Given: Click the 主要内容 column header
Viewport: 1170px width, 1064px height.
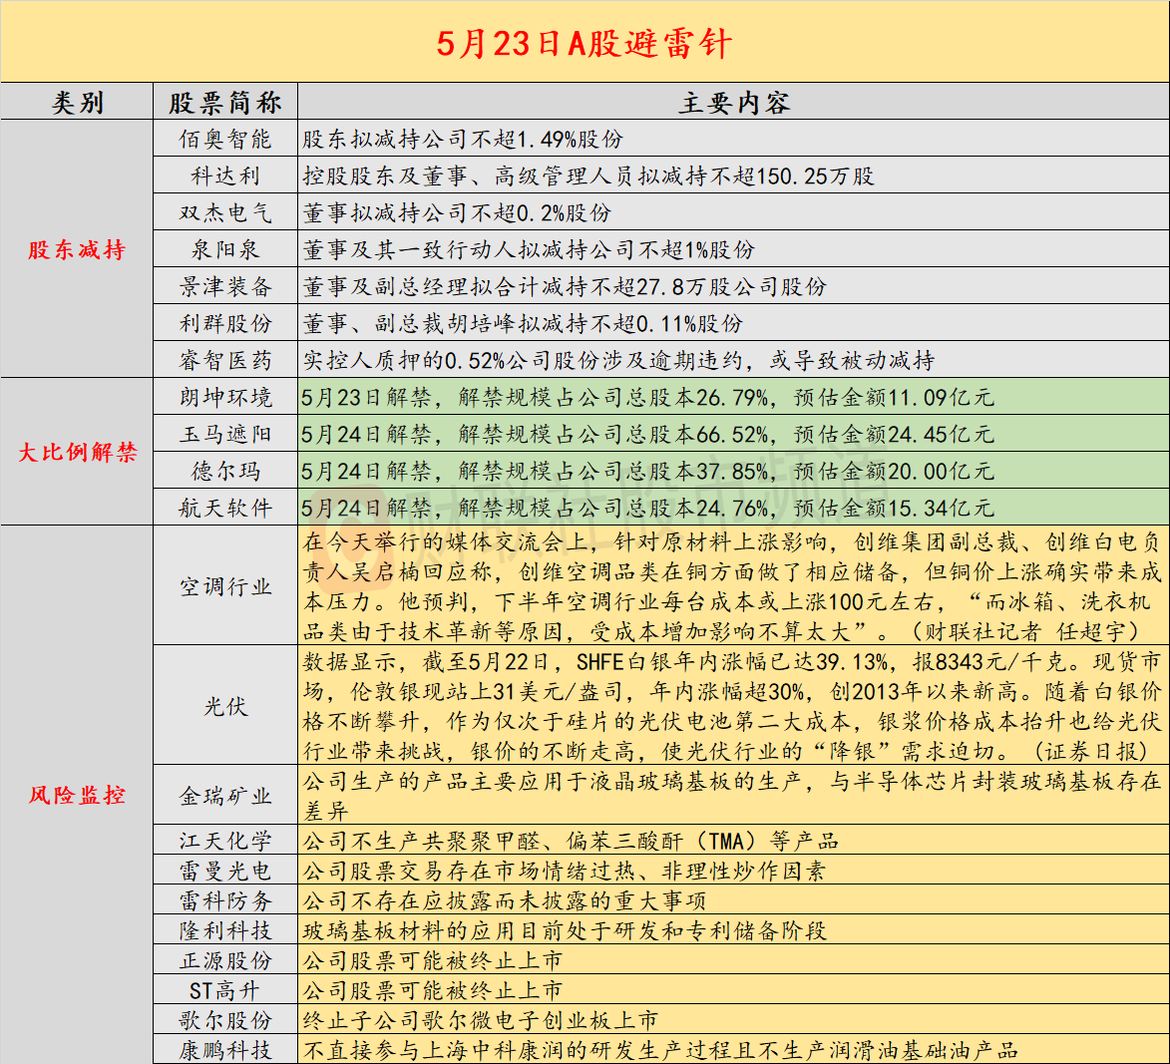Looking at the screenshot, I should (736, 102).
